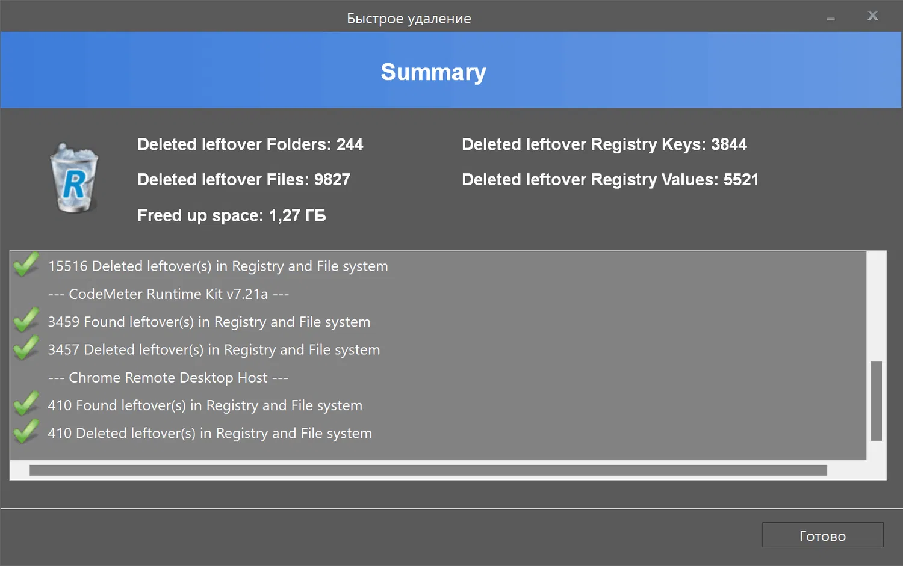Click the Deleted leftover Registry Values: 5521 label
The width and height of the screenshot is (903, 566).
coord(610,180)
